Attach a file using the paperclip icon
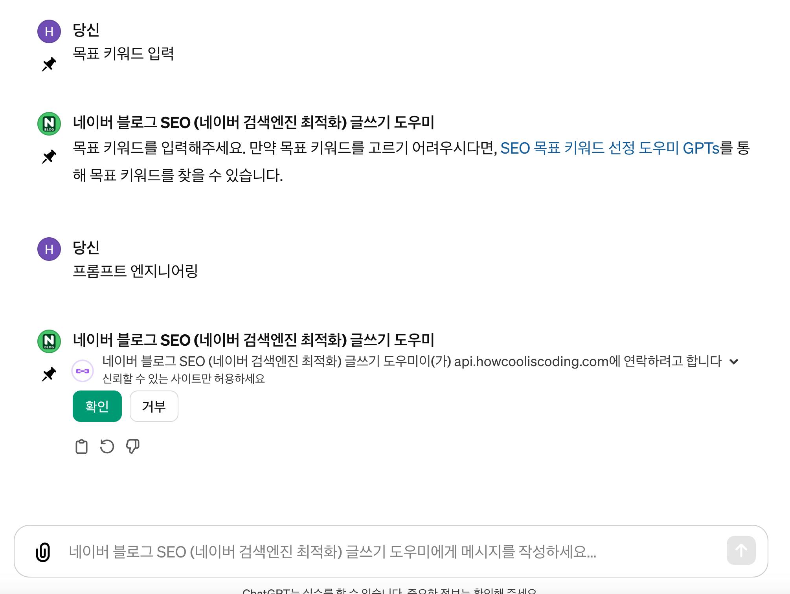This screenshot has width=790, height=594. point(43,552)
